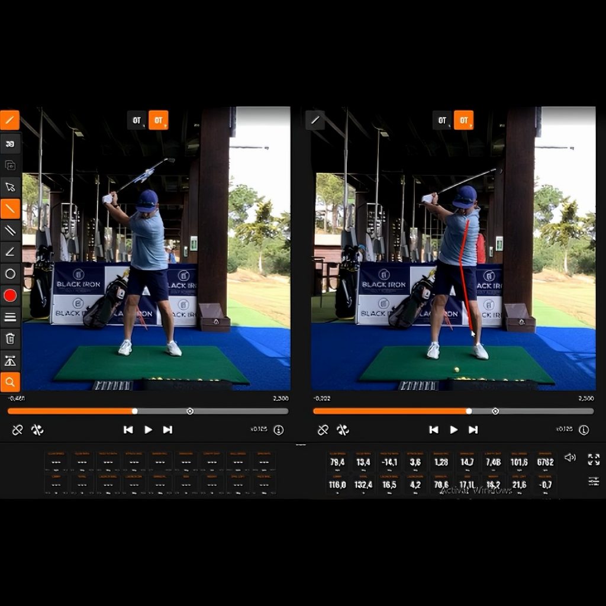Click the 116,0 data tile
Image resolution: width=606 pixels, height=606 pixels.
coord(337,484)
